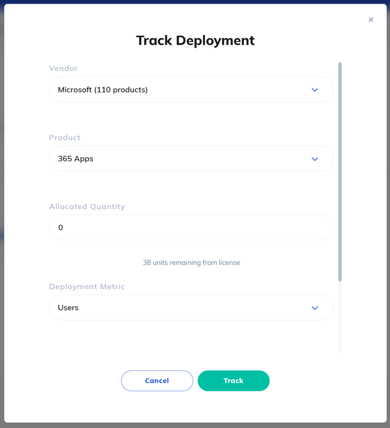Open the Deployment Metric chevron arrow
This screenshot has width=390, height=428.
(x=314, y=308)
